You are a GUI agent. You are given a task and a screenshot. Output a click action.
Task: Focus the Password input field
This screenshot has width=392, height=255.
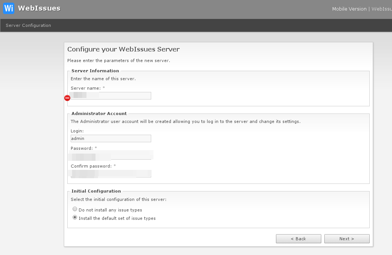point(111,156)
